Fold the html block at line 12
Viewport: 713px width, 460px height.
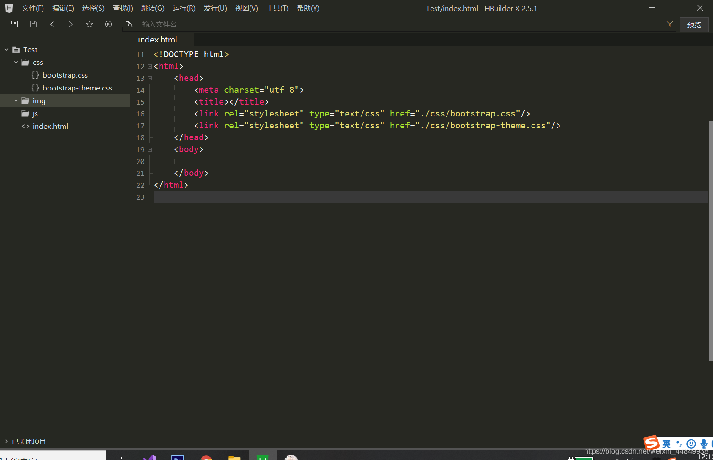tap(149, 66)
